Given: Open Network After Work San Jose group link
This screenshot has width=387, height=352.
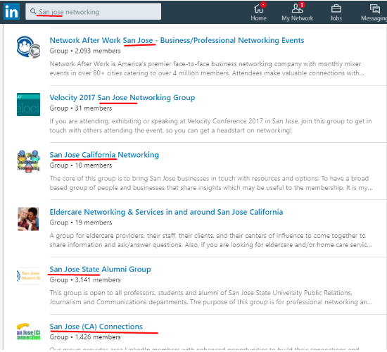Looking at the screenshot, I should coord(177,40).
